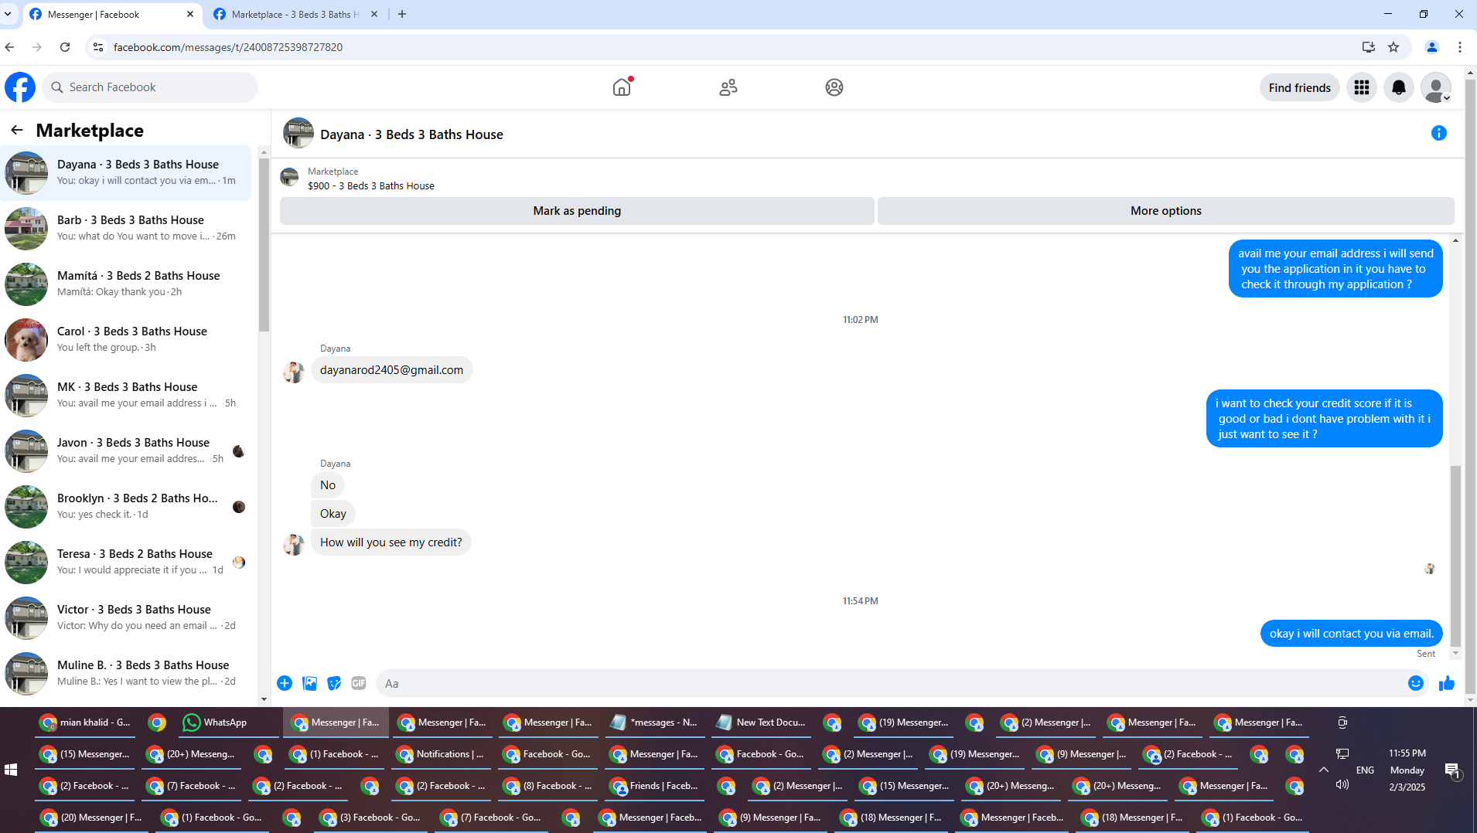Go back with the browser back arrow
The height and width of the screenshot is (833, 1477).
tap(9, 47)
